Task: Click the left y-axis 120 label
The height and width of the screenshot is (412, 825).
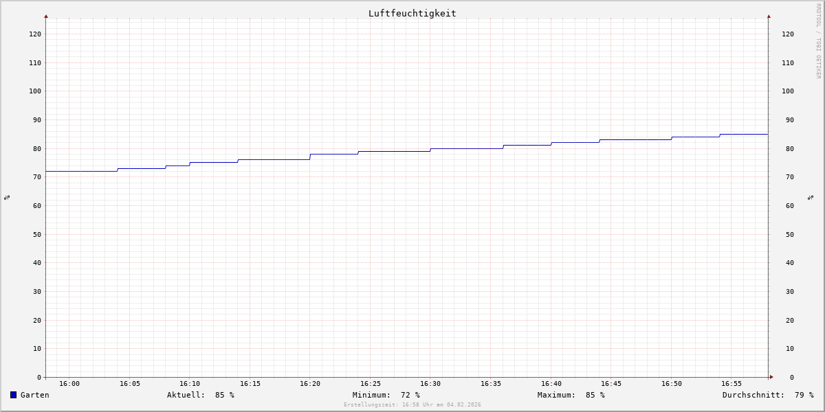Action: point(35,34)
